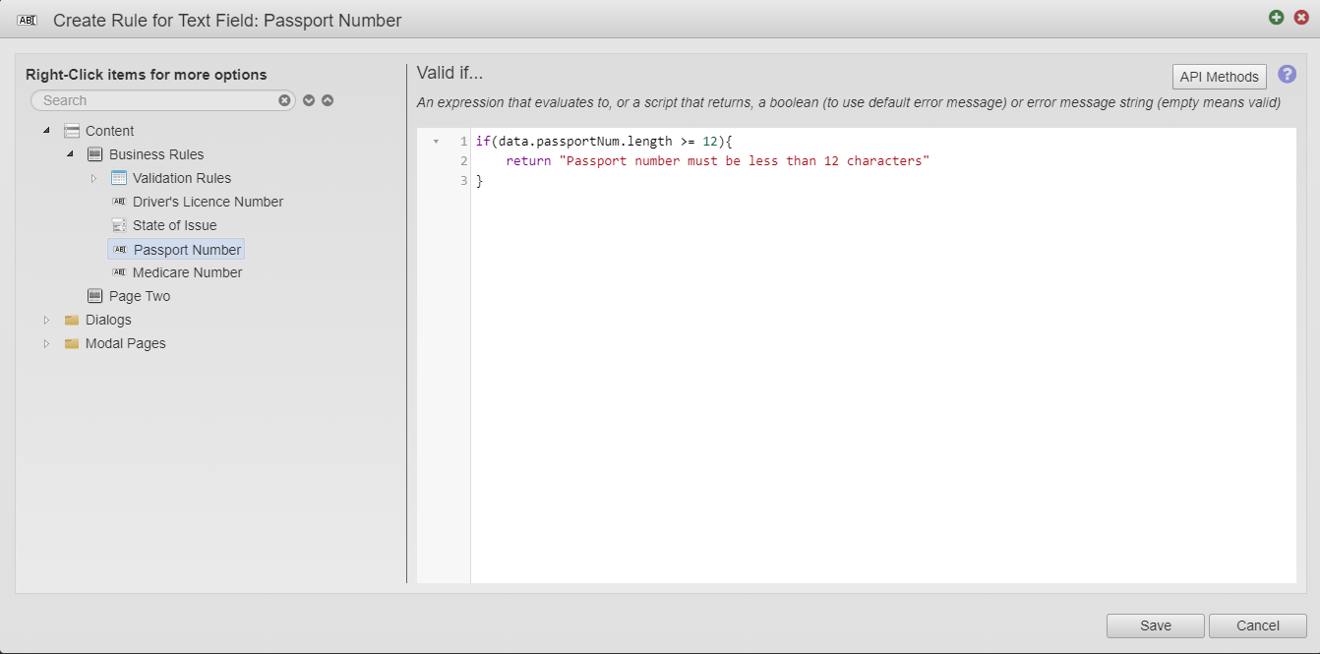Collapse the Content tree node
1320x654 pixels.
(46, 131)
